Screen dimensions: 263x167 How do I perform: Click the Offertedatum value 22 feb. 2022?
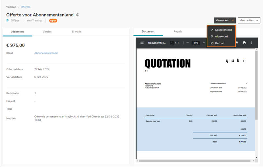point(42,69)
